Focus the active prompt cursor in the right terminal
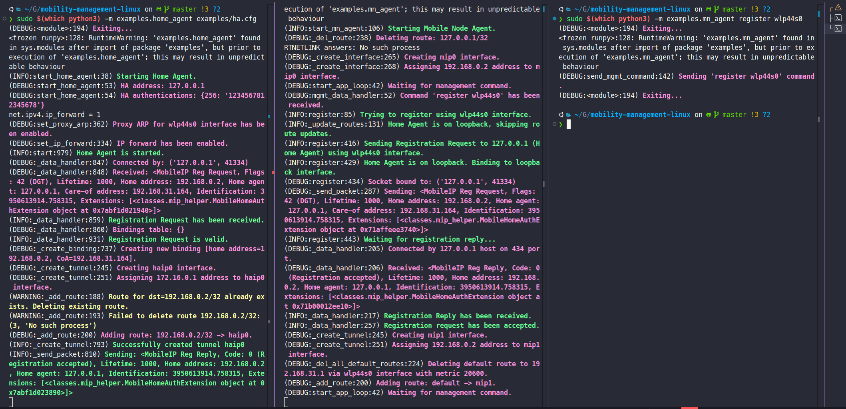846x409 pixels. (569, 124)
